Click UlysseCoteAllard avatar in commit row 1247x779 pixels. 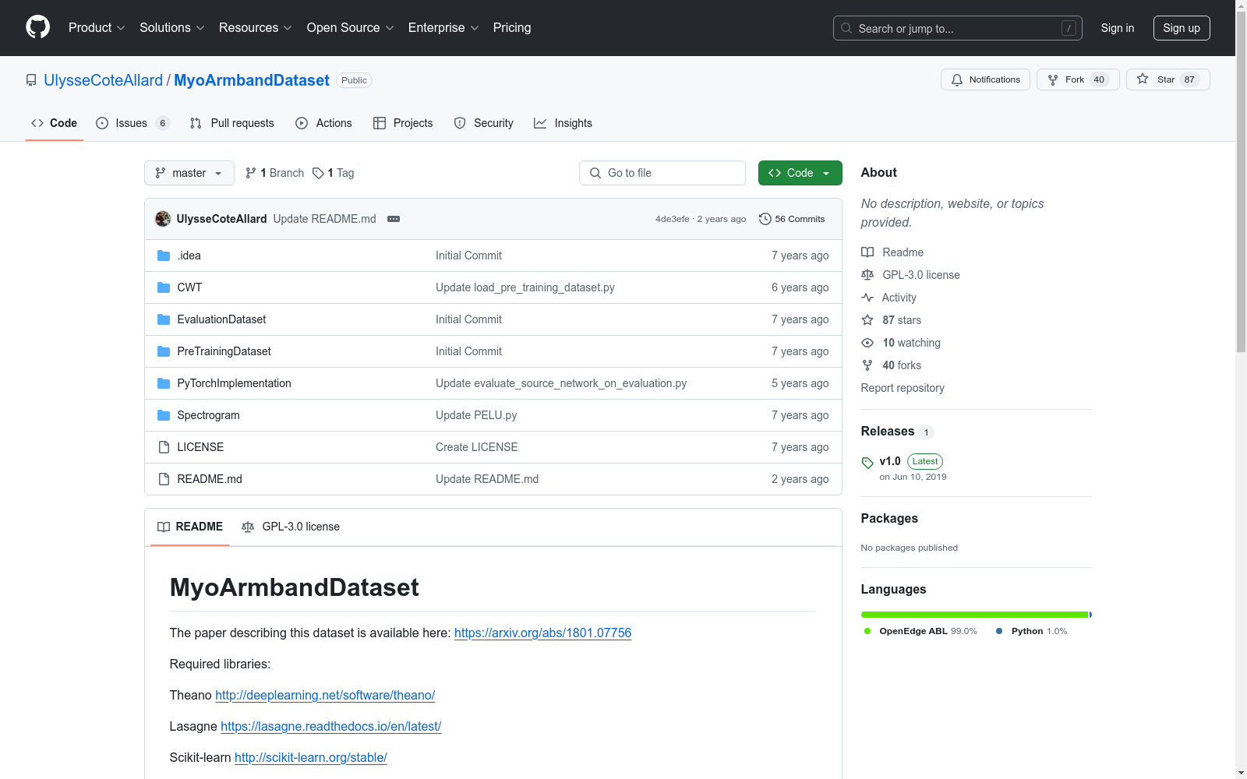point(163,219)
